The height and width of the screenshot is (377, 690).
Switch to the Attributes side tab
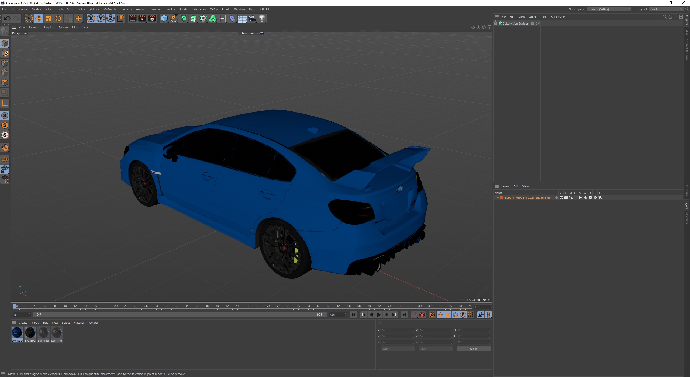coord(687,191)
